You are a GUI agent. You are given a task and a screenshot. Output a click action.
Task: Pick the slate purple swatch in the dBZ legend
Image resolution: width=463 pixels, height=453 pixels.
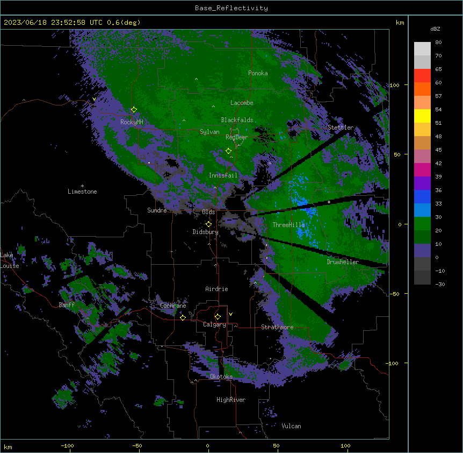pyautogui.click(x=422, y=251)
